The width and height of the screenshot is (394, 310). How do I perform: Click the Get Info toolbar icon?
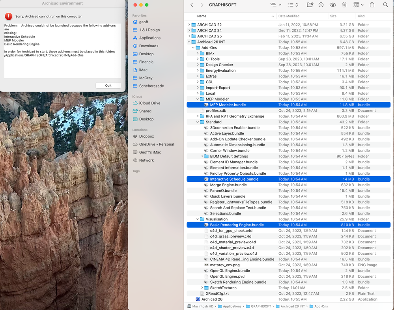coord(321,5)
